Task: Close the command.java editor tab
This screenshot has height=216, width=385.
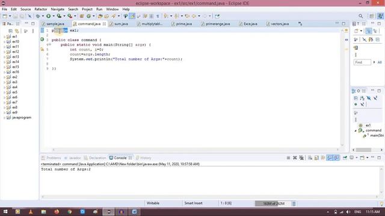Action: pyautogui.click(x=104, y=24)
